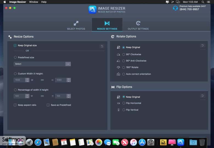Choose the 180° Rotate radio button

(x=124, y=67)
